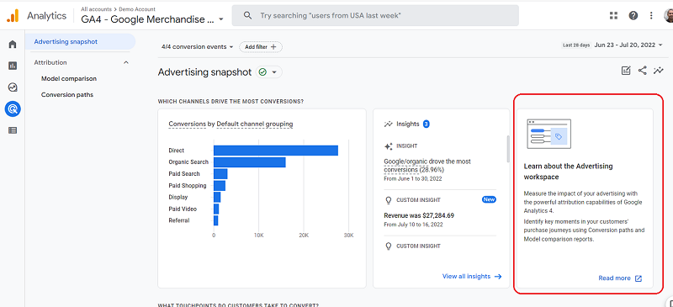
Task: Collapse the Attribution section
Action: point(125,63)
